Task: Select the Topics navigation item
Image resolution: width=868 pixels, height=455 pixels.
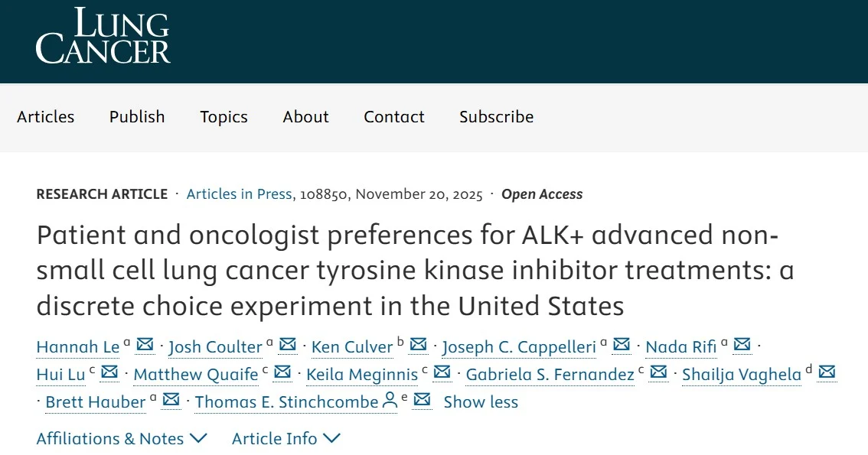Action: point(224,117)
